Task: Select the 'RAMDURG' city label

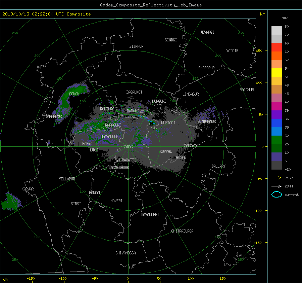Action: 107,109
